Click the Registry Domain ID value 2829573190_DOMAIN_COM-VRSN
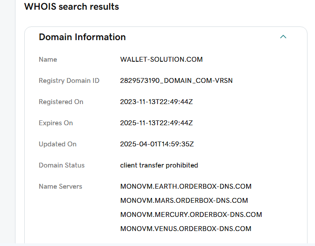The height and width of the screenshot is (246, 315). [x=176, y=81]
